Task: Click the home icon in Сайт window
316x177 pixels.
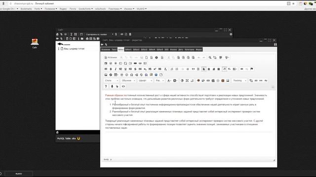Action: pos(57,34)
